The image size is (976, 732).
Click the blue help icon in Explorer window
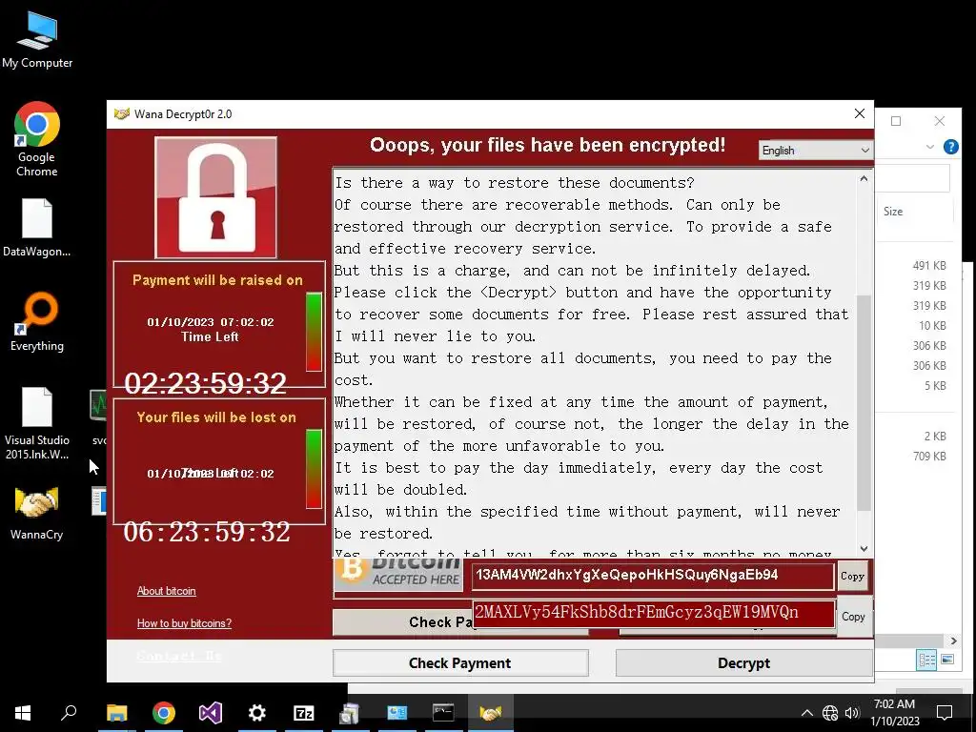point(950,147)
